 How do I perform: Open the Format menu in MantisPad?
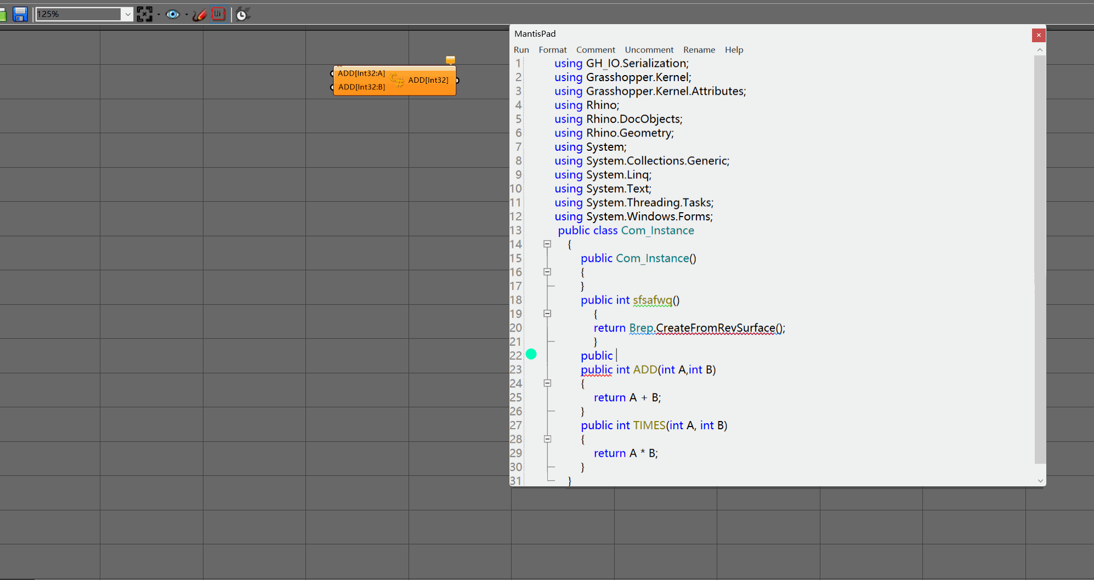[552, 49]
